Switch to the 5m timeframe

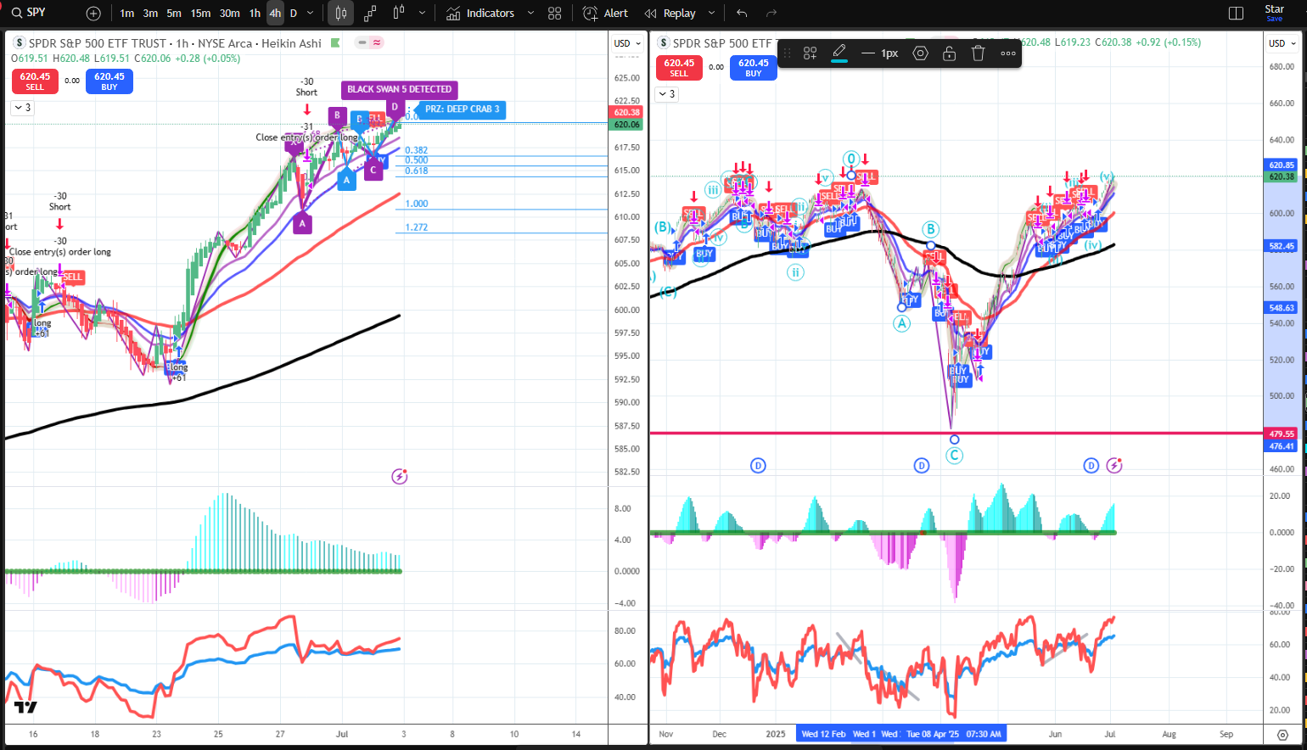click(174, 14)
